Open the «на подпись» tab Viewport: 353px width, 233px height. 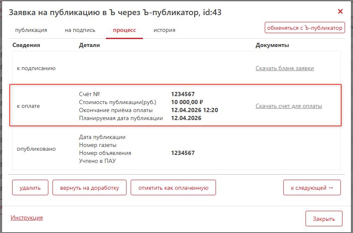tap(80, 30)
